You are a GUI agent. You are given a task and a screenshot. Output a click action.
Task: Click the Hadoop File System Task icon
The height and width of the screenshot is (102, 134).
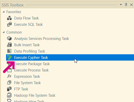[9, 95]
